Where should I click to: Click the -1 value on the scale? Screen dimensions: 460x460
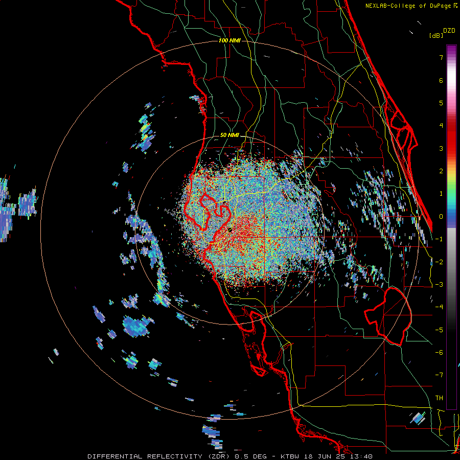439,239
